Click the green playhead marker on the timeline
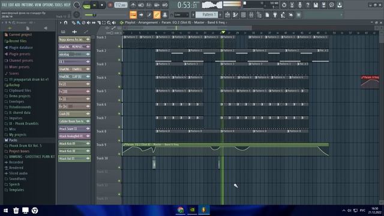Screen dimensions: 384x216 (x=223, y=32)
